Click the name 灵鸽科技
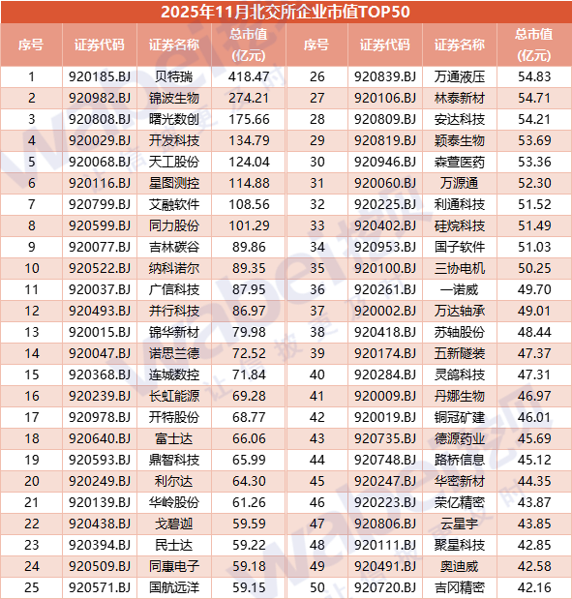572x599 pixels. click(x=460, y=375)
